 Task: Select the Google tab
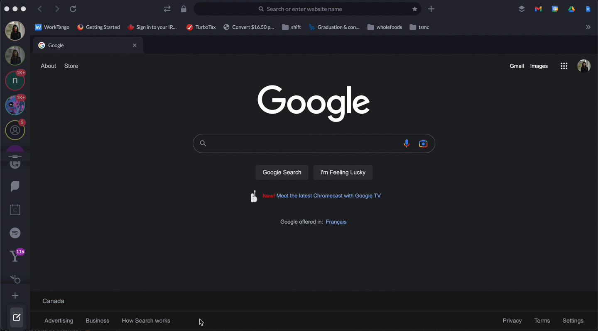click(x=88, y=45)
